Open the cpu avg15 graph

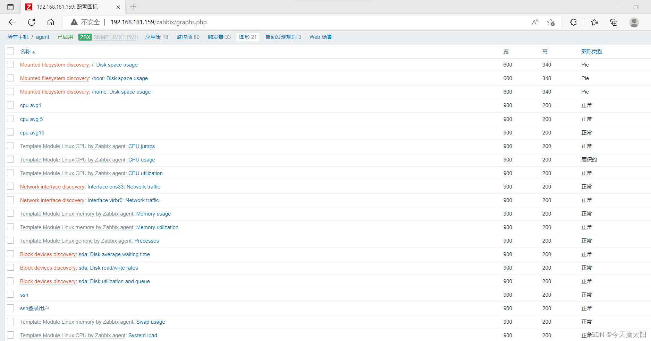coord(32,133)
